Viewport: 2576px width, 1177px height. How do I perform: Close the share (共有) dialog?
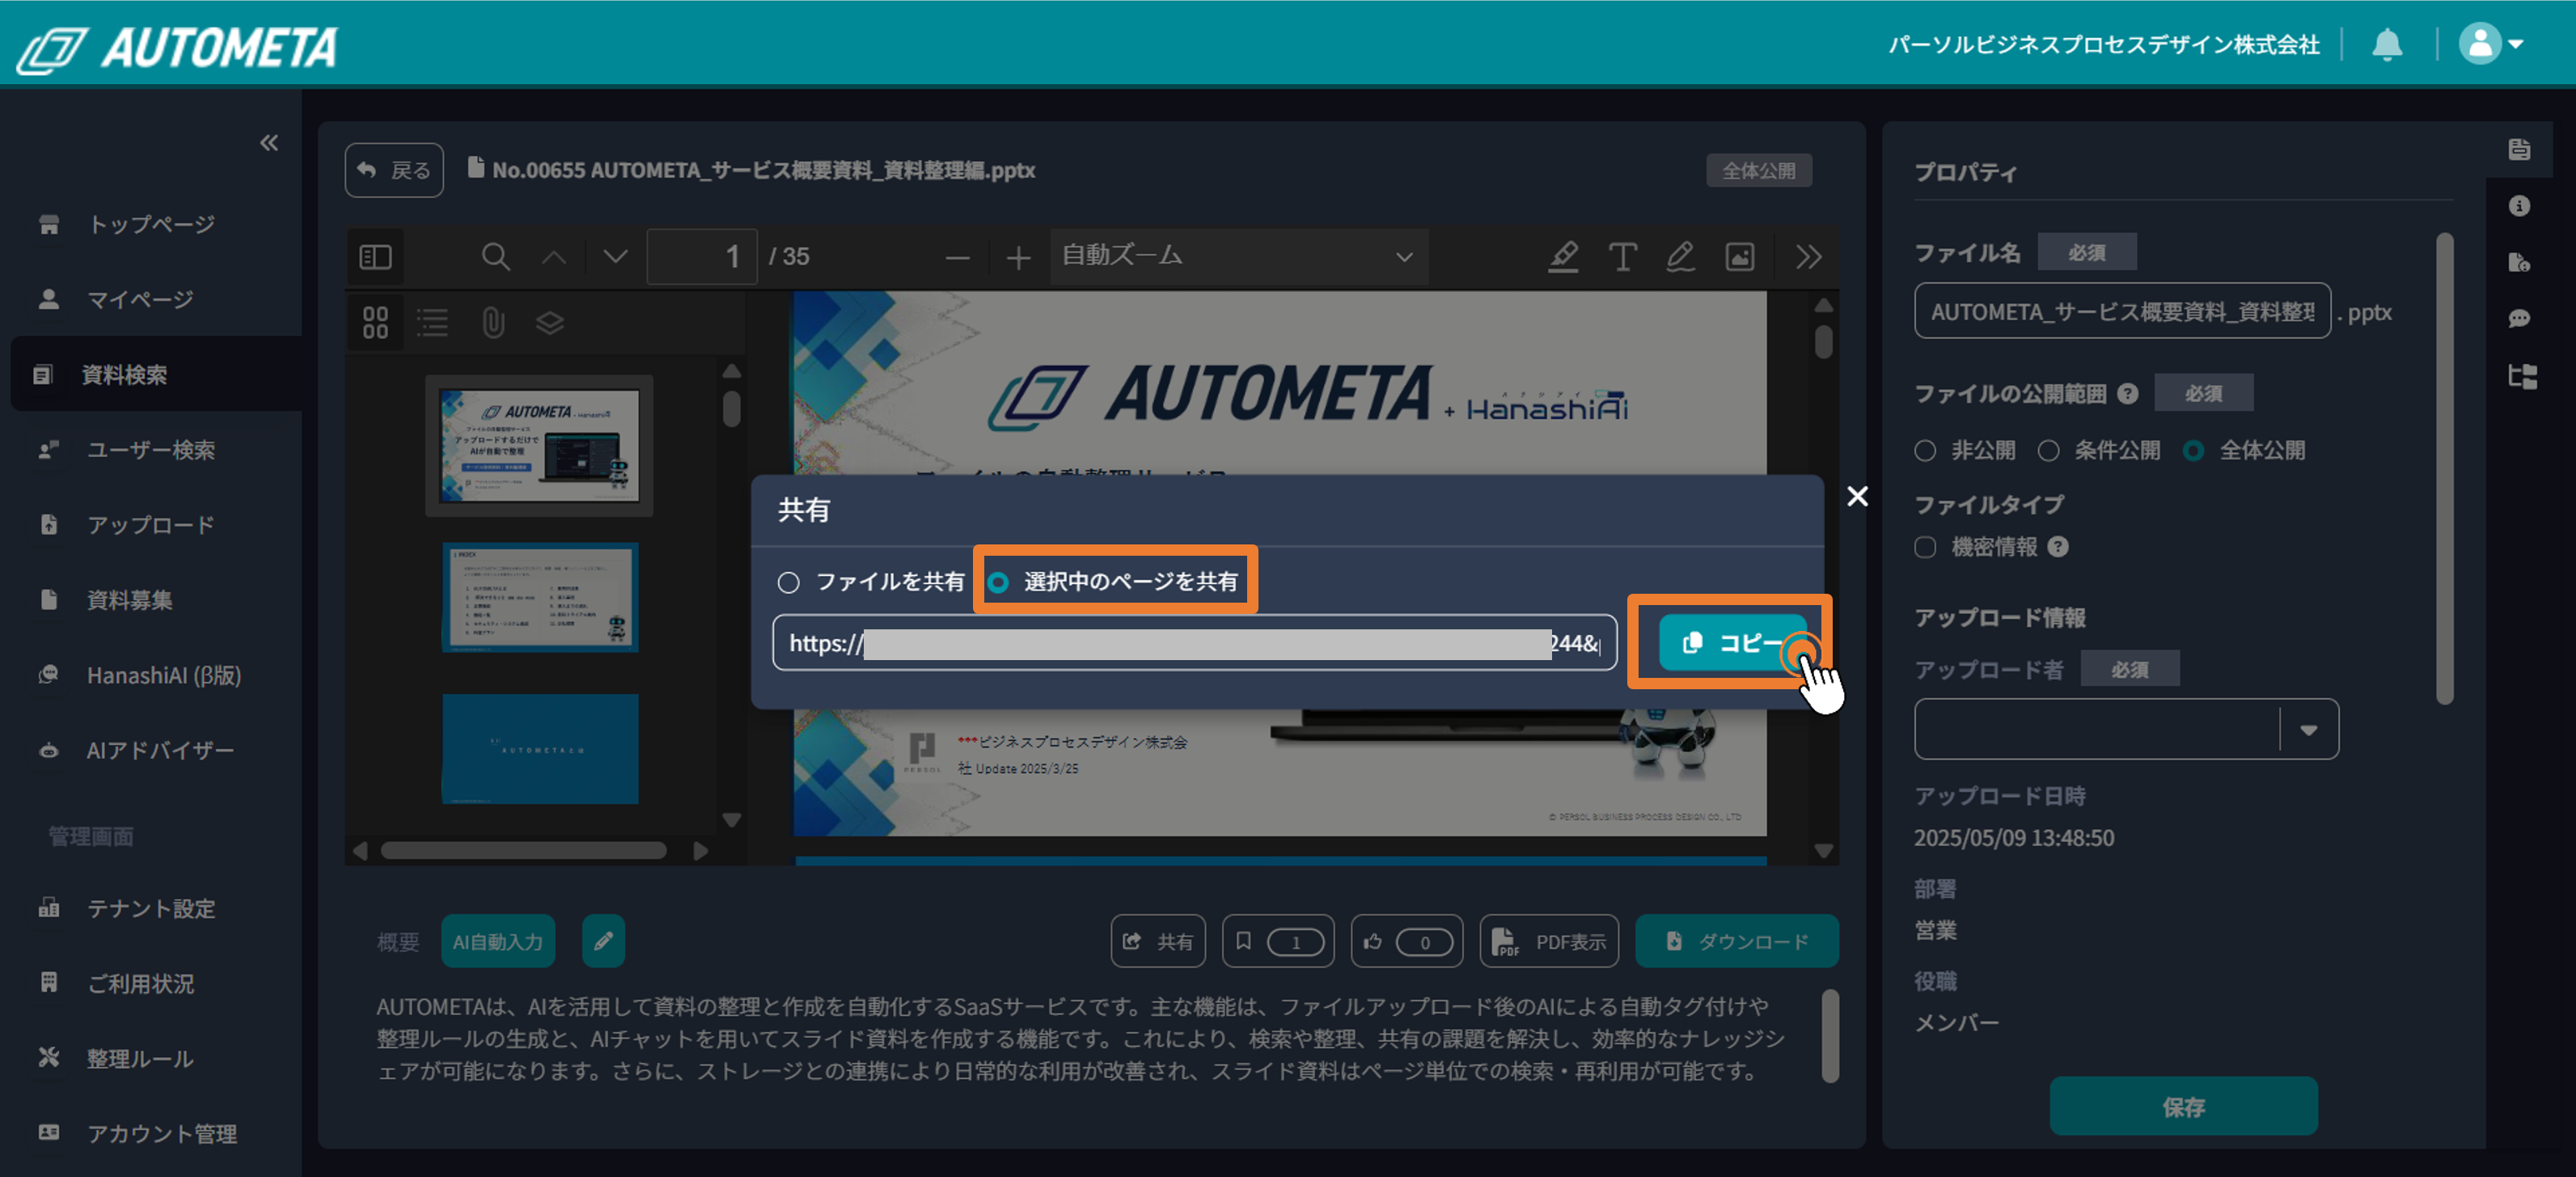tap(1857, 496)
